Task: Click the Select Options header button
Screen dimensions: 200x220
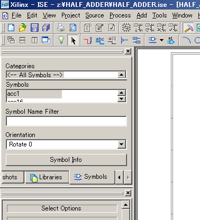Action: tap(62, 208)
